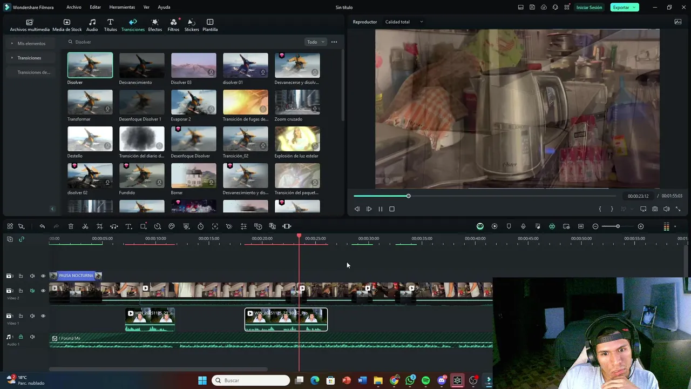Screen dimensions: 691x389
Task: Click the Iniciar Sesión button
Action: [x=589, y=8]
